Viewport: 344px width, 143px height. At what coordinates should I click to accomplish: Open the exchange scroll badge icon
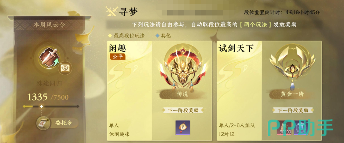65,68
